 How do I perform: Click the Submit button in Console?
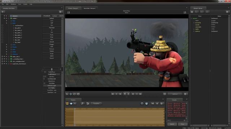coord(172,124)
